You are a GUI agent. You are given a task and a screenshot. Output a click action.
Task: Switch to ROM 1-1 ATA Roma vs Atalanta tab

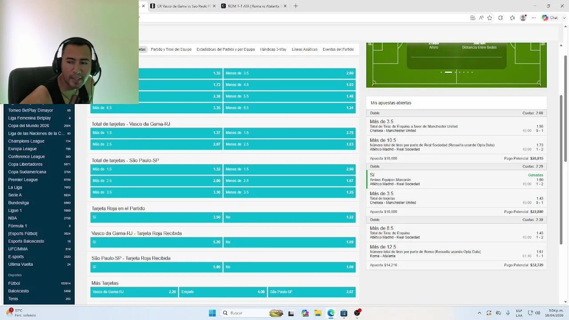253,6
